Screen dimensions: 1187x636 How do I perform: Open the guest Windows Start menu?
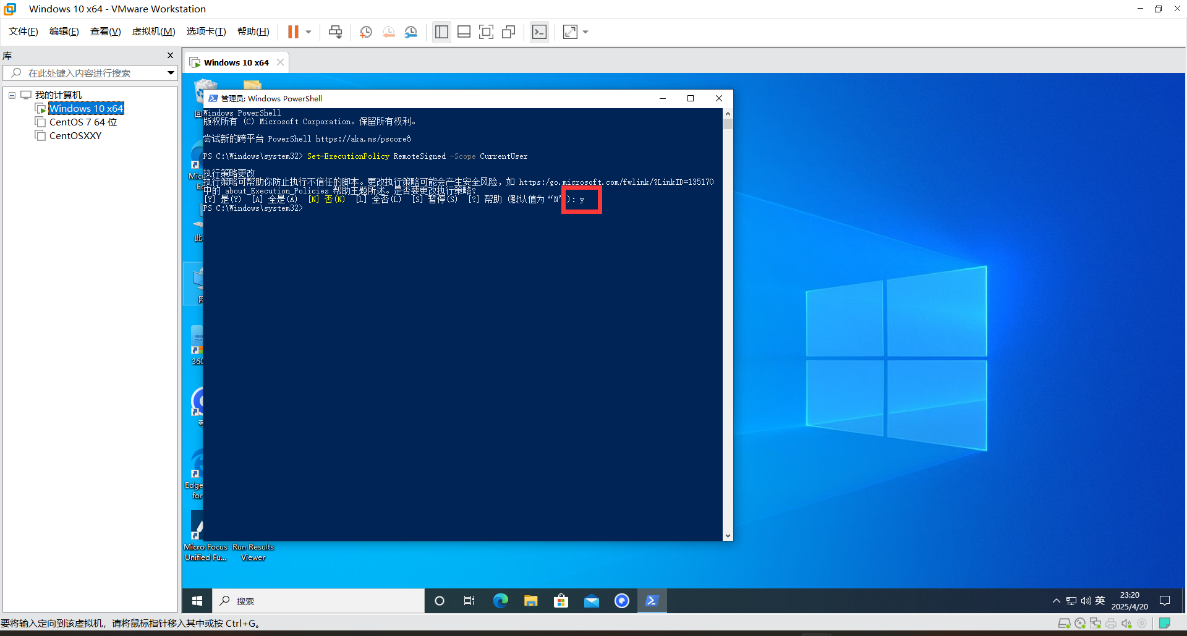point(197,601)
